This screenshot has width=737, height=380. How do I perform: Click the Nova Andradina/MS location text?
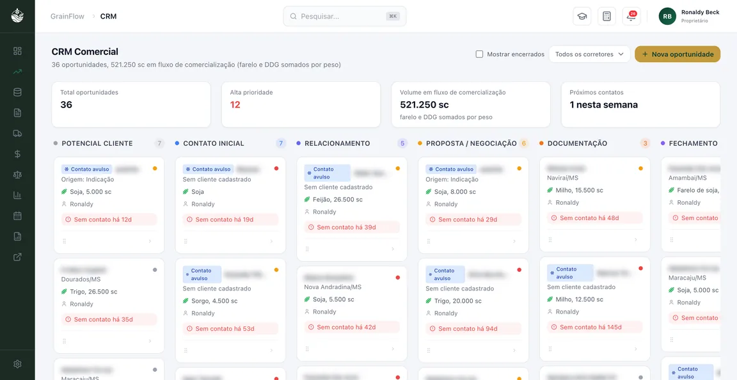pyautogui.click(x=333, y=287)
